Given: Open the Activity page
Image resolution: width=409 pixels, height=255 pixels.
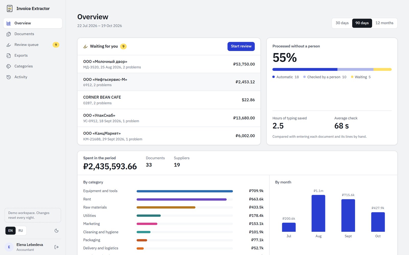Looking at the screenshot, I should (33, 77).
